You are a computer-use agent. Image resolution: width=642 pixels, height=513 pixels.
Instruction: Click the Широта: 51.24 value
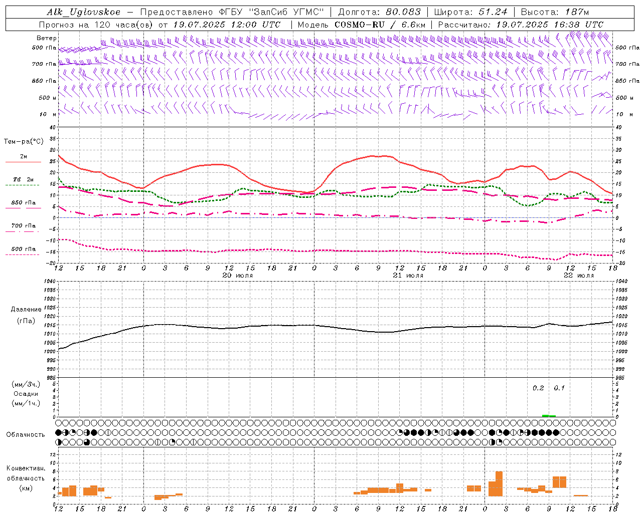point(470,12)
